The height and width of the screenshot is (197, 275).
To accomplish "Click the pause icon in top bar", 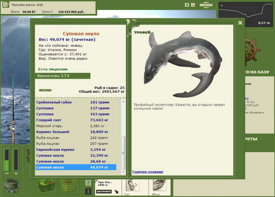I will tap(187, 5).
